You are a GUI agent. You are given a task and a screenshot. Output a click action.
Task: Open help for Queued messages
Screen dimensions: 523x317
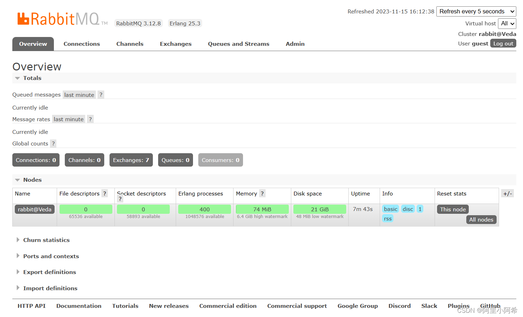(101, 94)
